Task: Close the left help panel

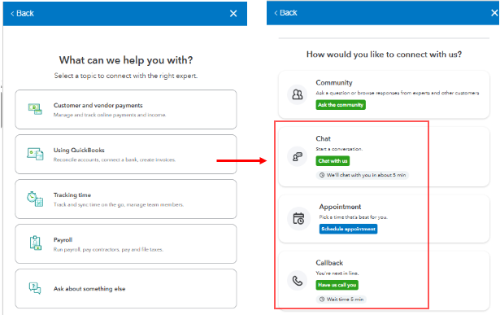Action: point(233,13)
